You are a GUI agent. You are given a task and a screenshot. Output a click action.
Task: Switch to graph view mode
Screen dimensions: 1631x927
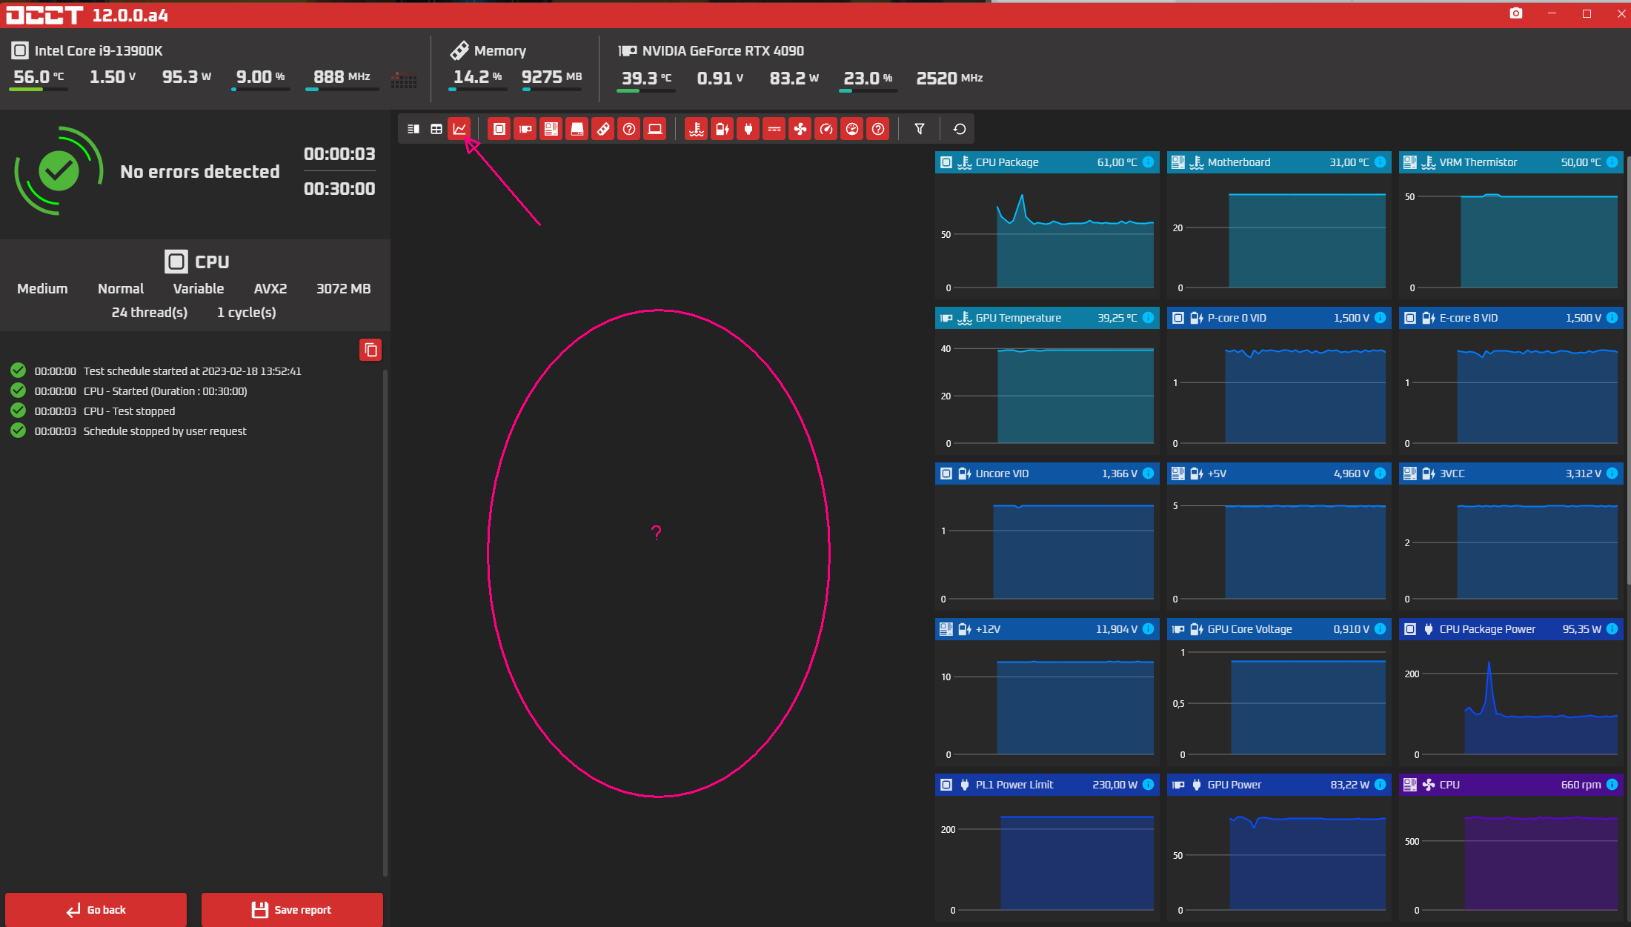[459, 129]
